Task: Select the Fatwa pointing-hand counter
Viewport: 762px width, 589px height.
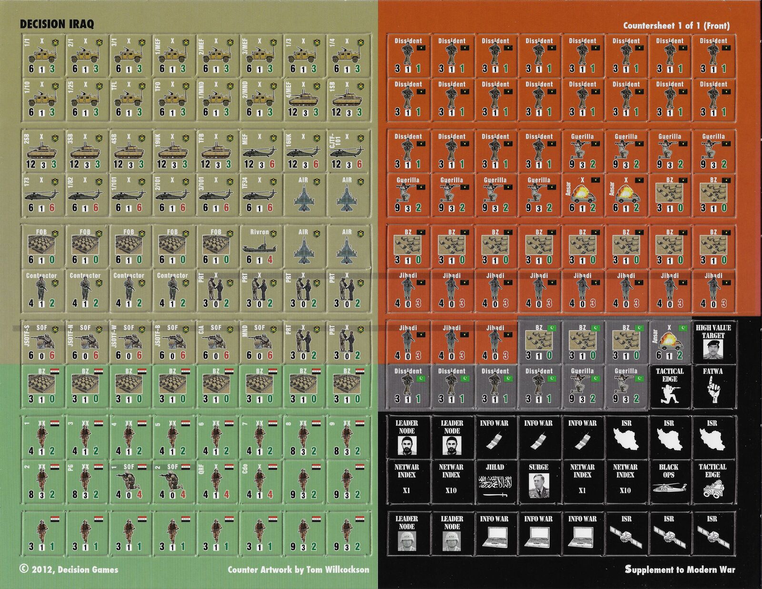Action: 712,386
